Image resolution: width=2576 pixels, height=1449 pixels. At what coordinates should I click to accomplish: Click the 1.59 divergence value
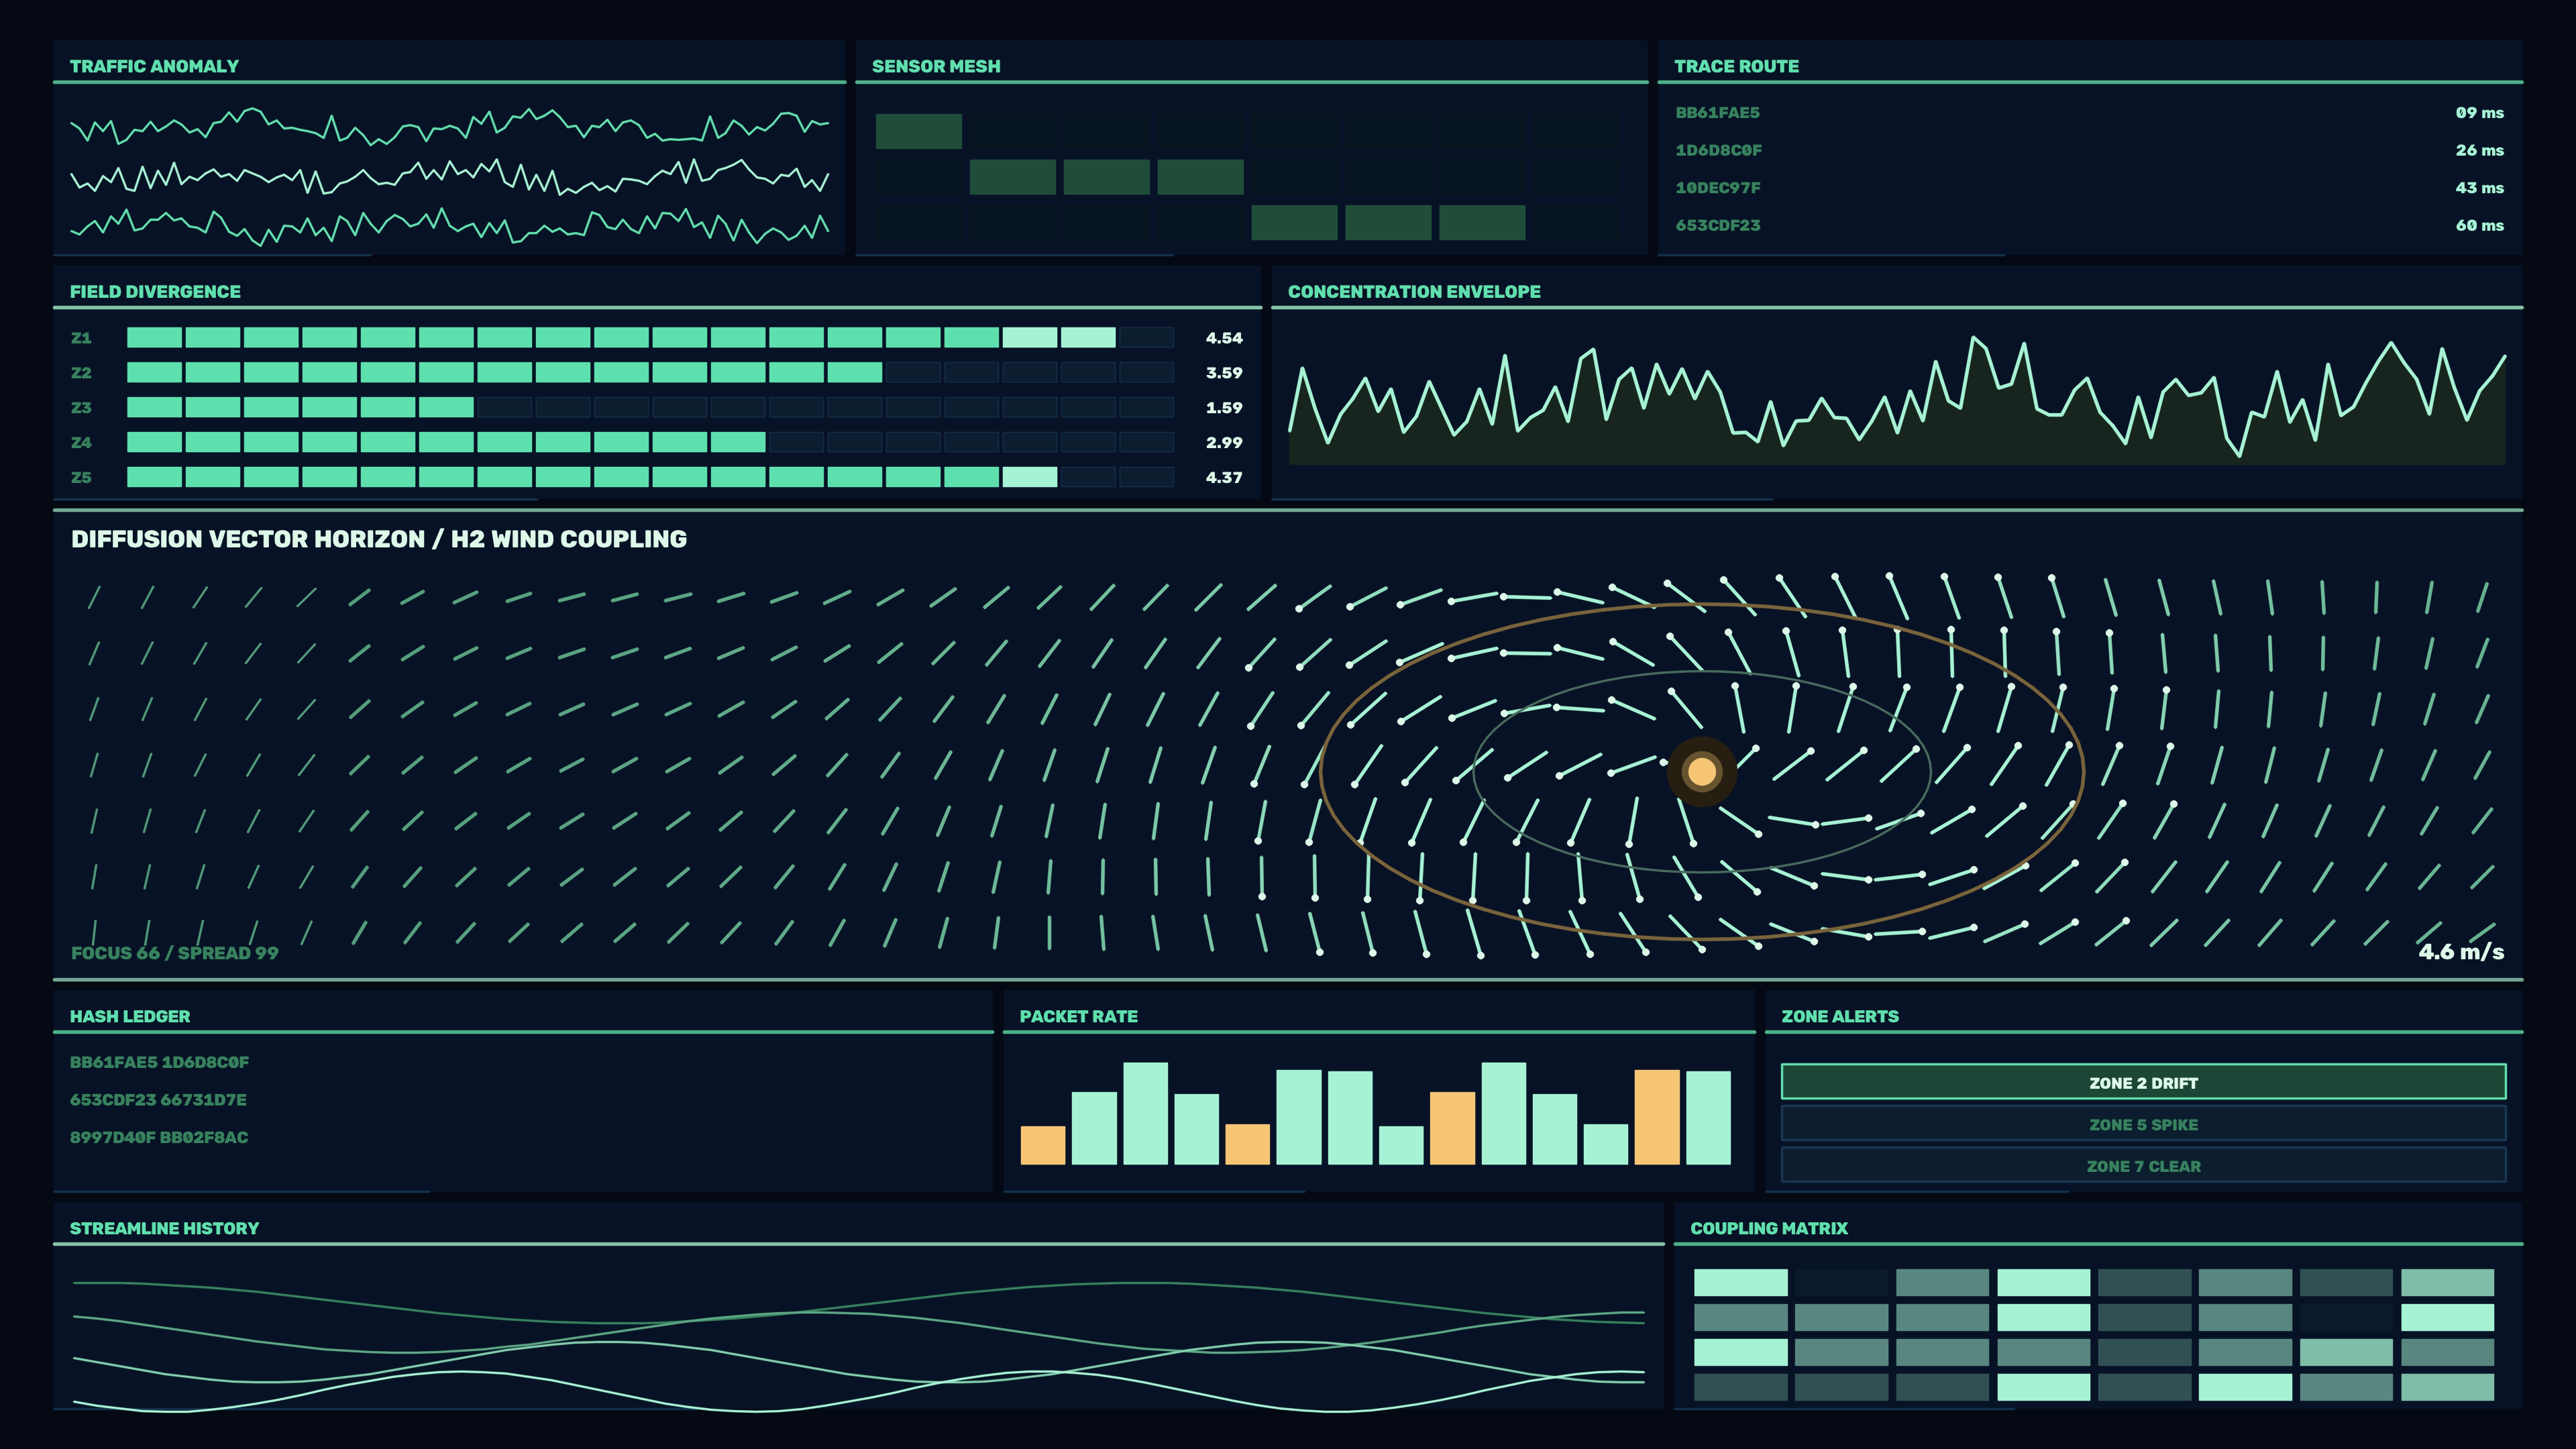tap(1224, 408)
